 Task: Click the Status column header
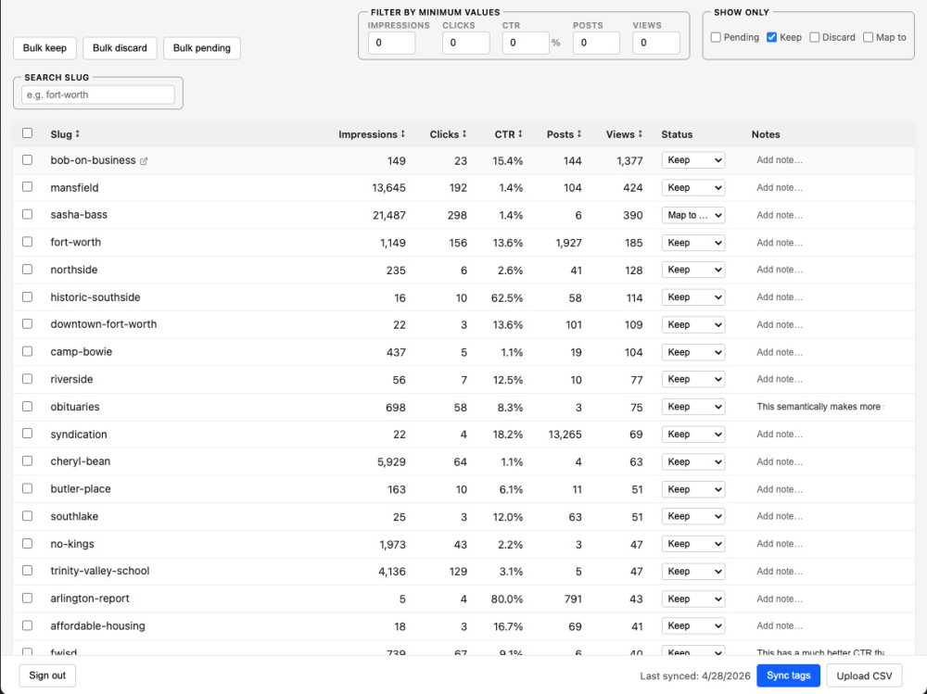[x=677, y=134]
